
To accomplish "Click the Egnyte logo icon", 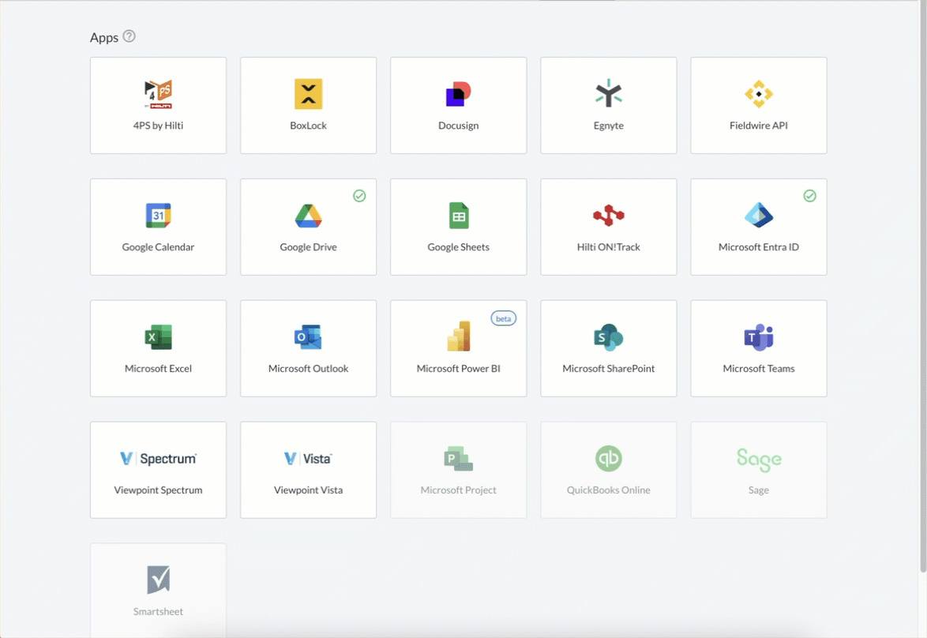I will coord(608,94).
